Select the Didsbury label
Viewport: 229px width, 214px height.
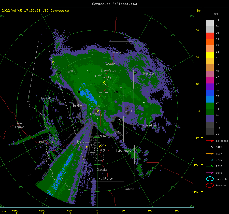click(x=96, y=114)
